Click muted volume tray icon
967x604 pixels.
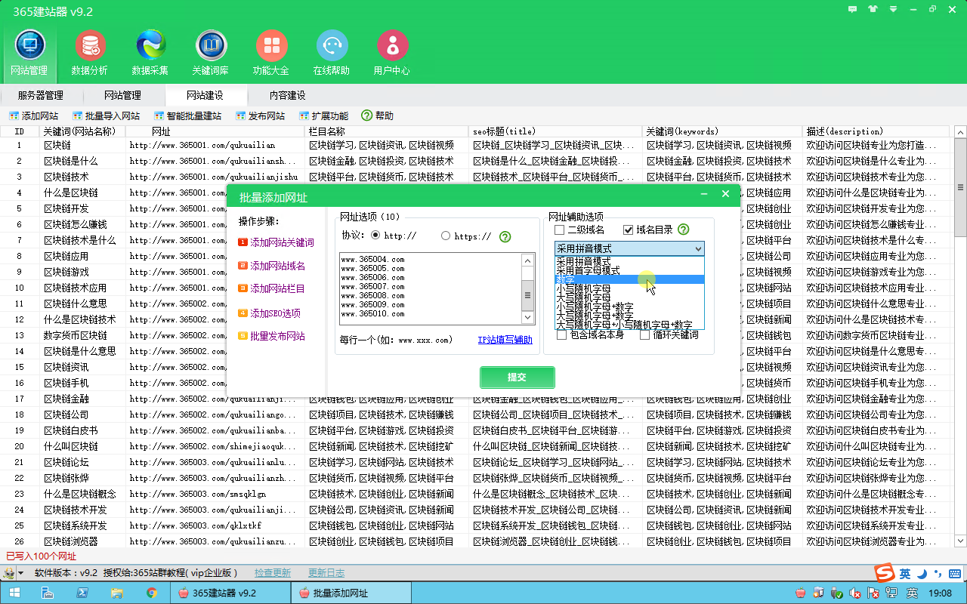(x=855, y=593)
